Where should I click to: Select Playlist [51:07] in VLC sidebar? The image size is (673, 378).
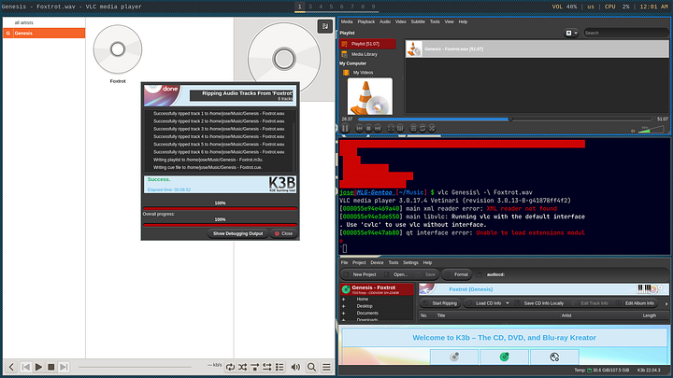(368, 44)
